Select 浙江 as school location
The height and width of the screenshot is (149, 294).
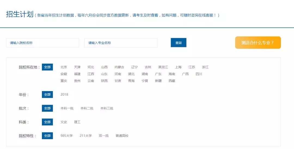[x=205, y=67]
